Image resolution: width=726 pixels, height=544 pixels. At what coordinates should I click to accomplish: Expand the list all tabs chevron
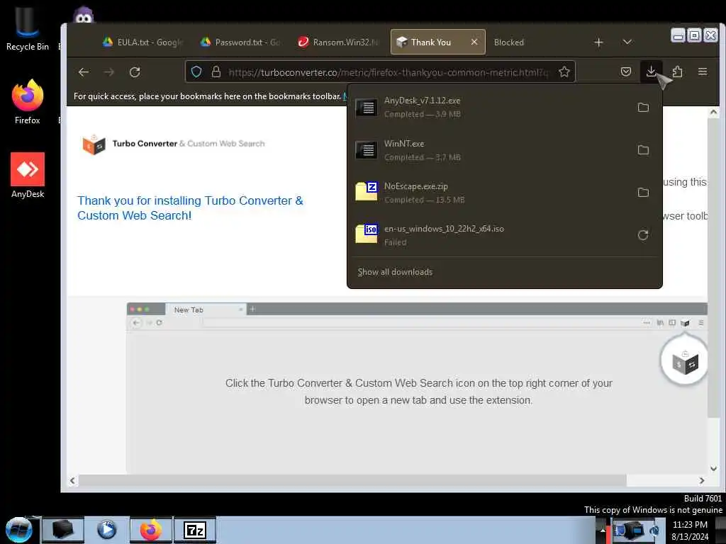coord(627,42)
